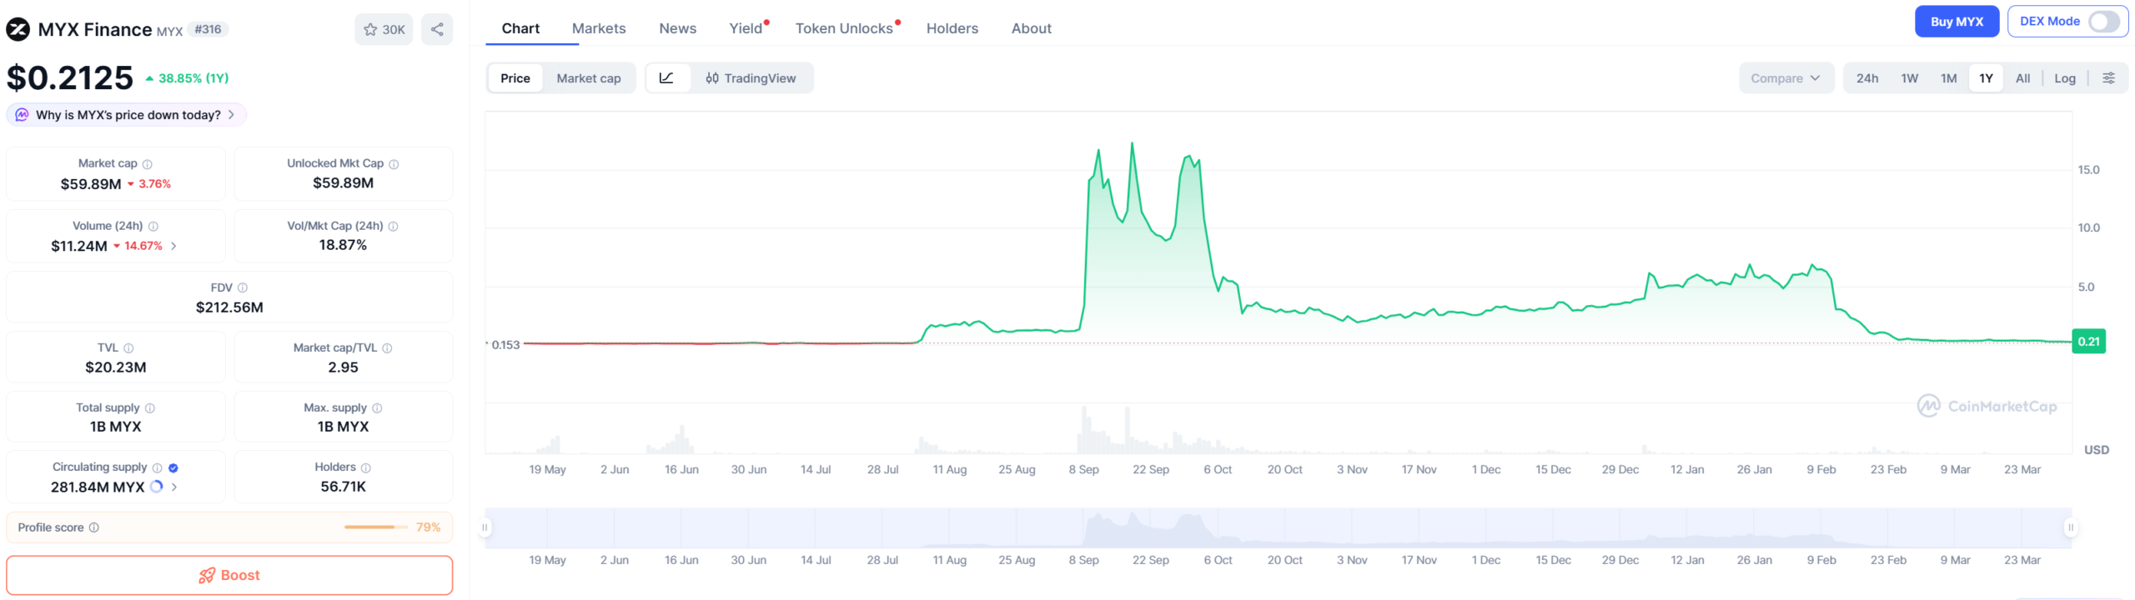Expand Circulating supply details chevron
The image size is (2135, 600).
(x=174, y=487)
